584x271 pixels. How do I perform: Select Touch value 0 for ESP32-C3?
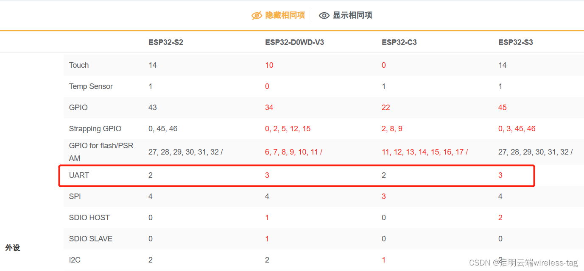[384, 65]
